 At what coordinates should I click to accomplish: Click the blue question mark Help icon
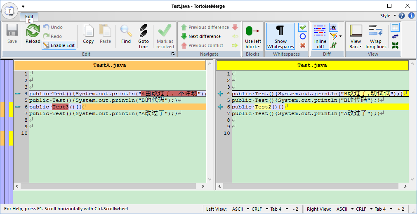402,16
